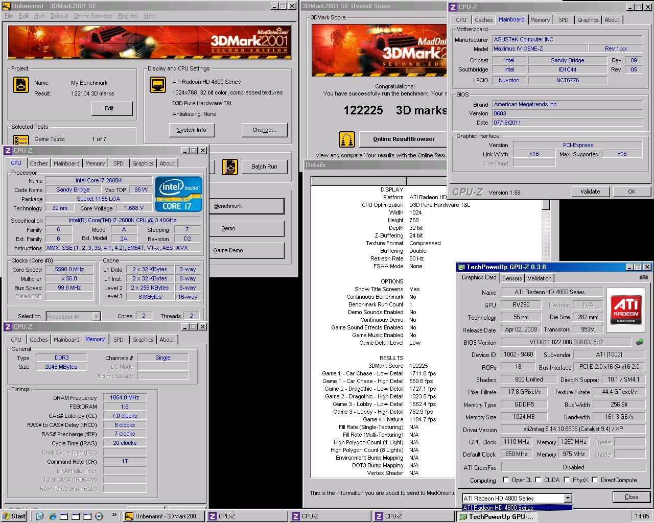Click the GPU-Z screenshot camera icon

point(643,277)
